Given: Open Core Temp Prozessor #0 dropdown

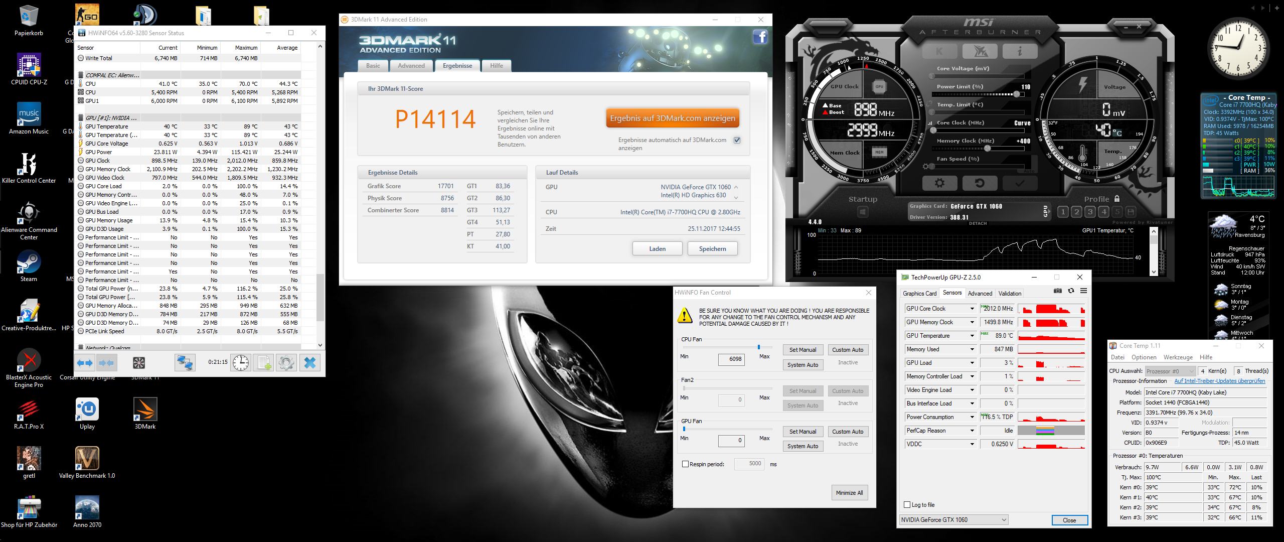Looking at the screenshot, I should (x=1170, y=371).
